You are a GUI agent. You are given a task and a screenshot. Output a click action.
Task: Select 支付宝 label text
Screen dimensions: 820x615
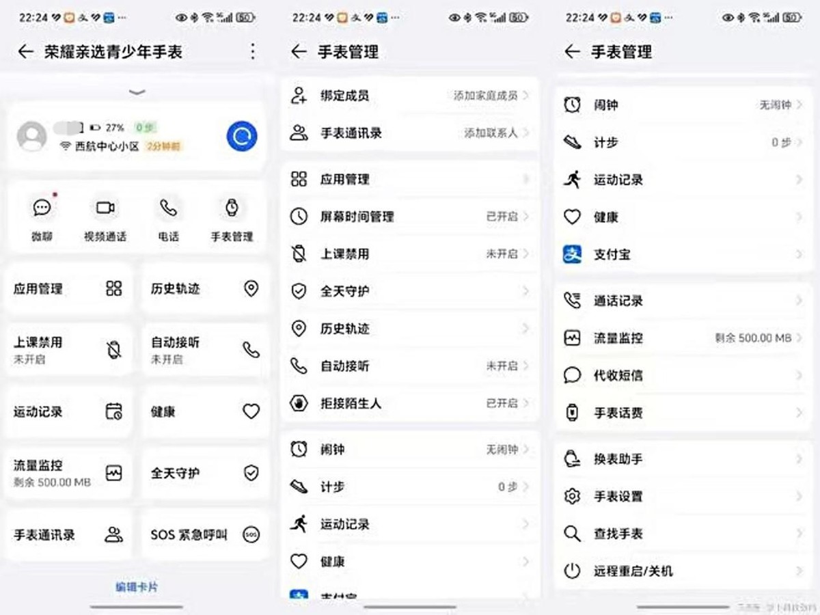point(612,254)
